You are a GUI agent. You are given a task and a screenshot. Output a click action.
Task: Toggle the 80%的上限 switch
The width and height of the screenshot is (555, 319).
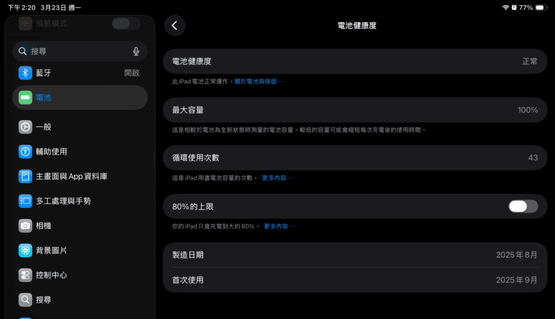pyautogui.click(x=523, y=206)
